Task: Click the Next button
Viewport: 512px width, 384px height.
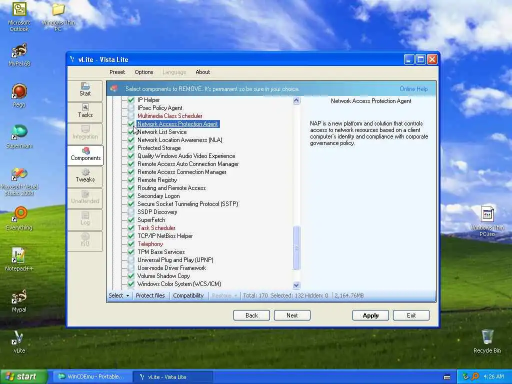Action: [292, 315]
